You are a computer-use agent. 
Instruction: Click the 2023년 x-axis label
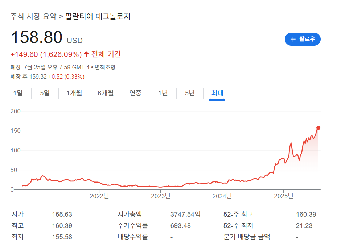coord(161,196)
